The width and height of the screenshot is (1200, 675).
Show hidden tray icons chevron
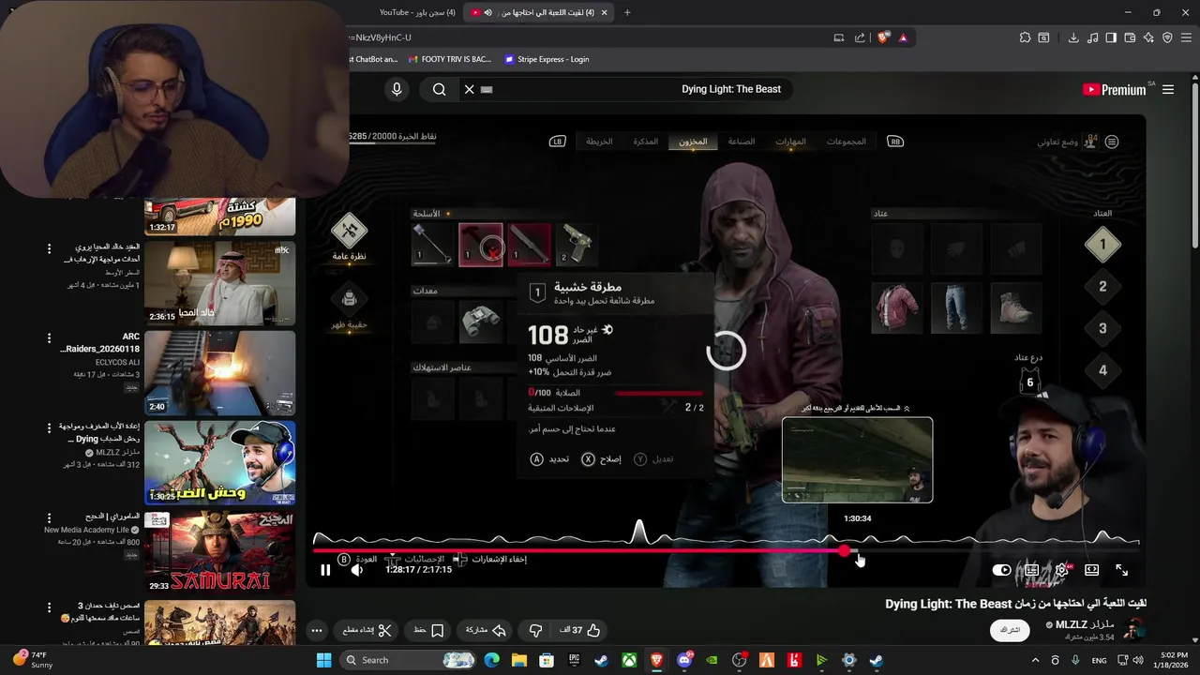1035,660
